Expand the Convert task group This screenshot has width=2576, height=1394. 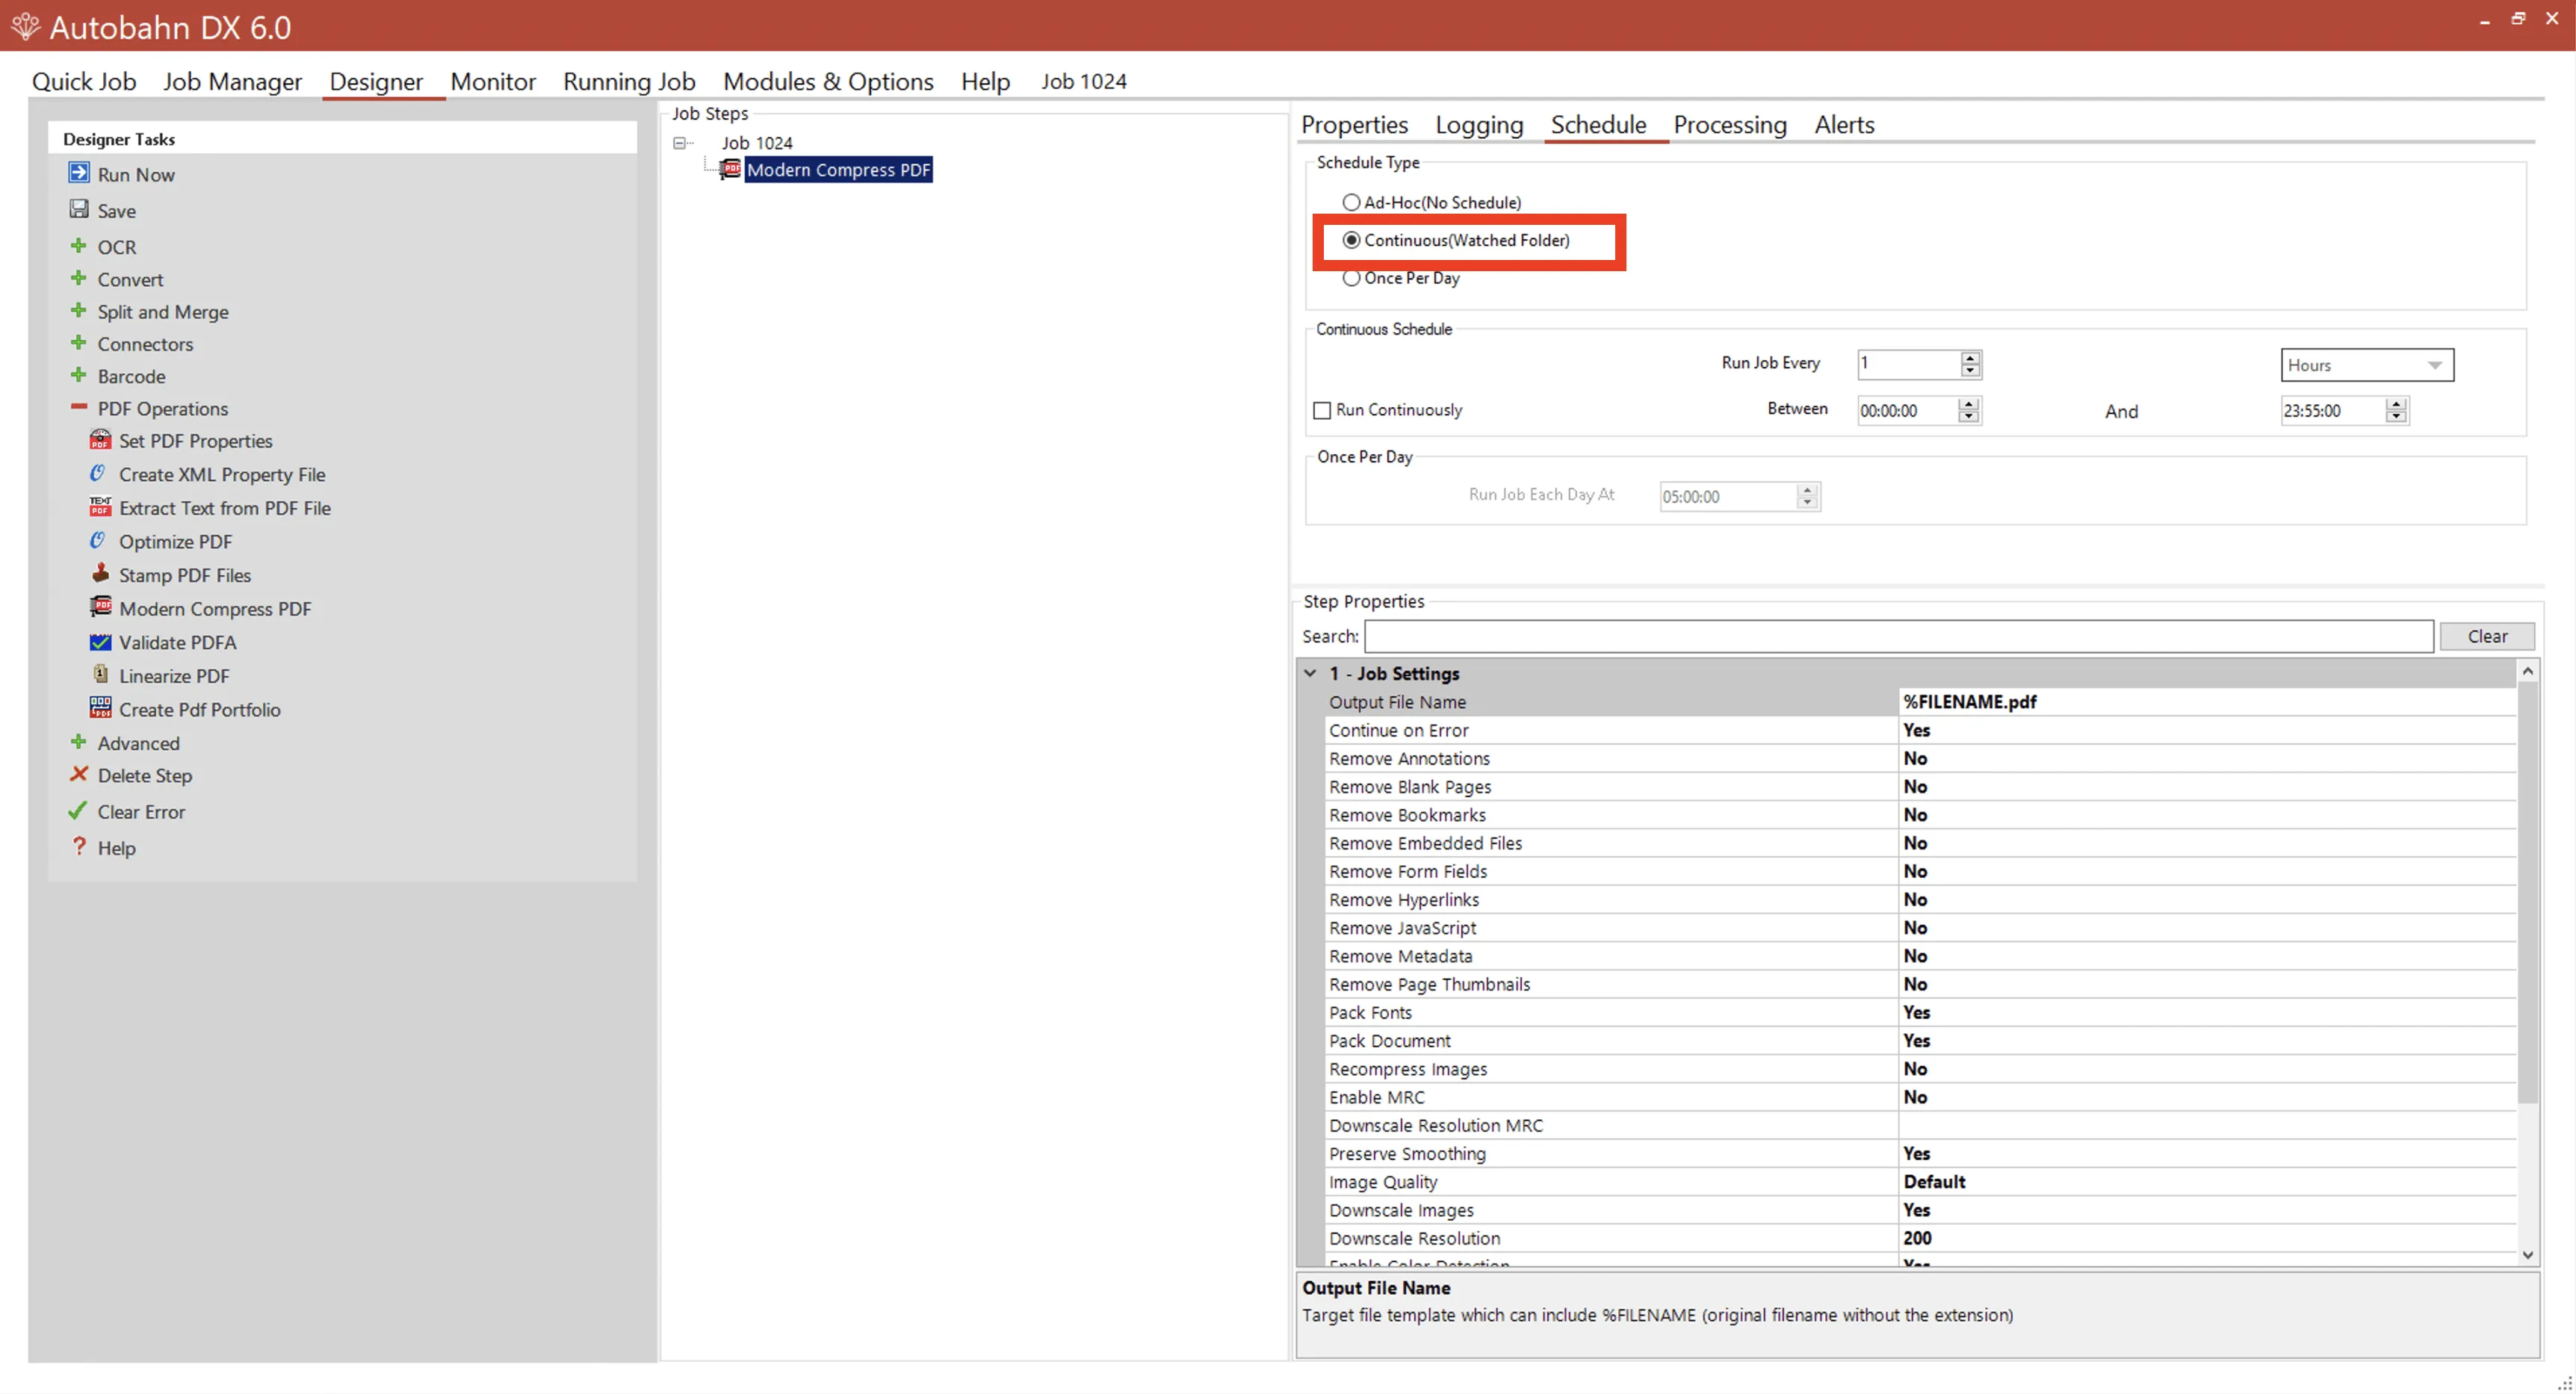[x=79, y=278]
